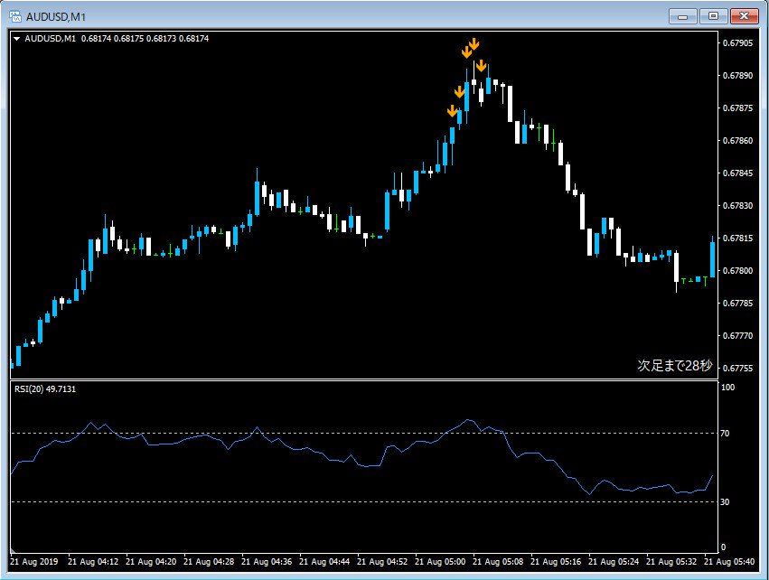The height and width of the screenshot is (580, 769).
Task: Click the 0.67845 price scale label
Action: [737, 173]
